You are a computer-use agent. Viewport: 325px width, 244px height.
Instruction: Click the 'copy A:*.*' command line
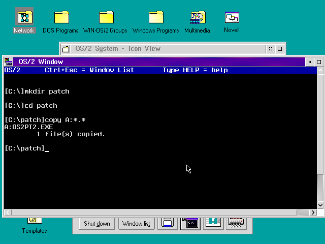45,120
